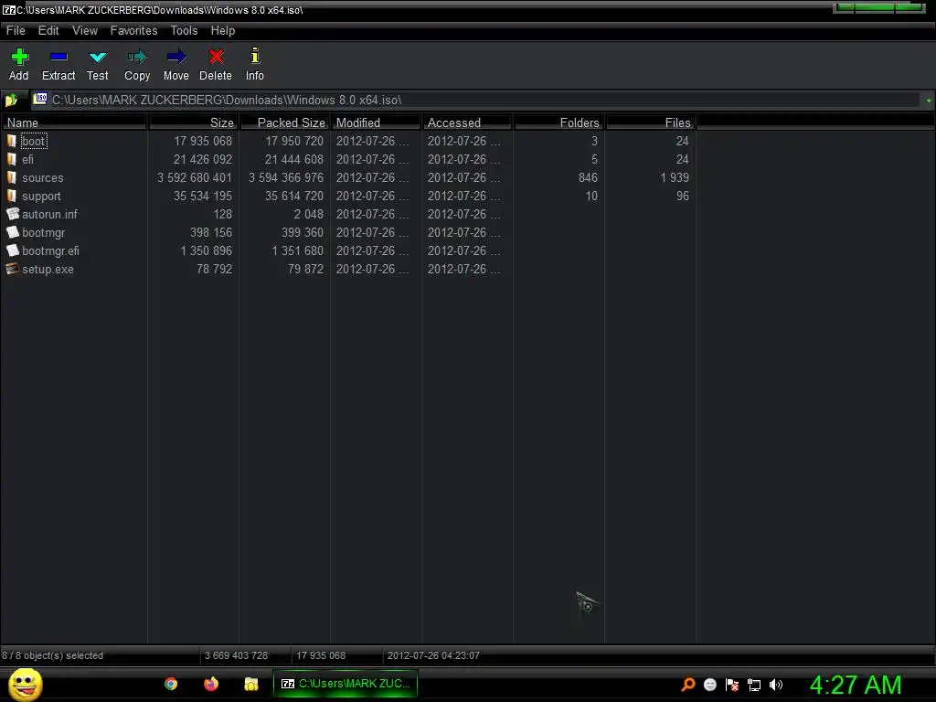Click sources folder count 846
Viewport: 936px width, 702px height.
tap(588, 178)
